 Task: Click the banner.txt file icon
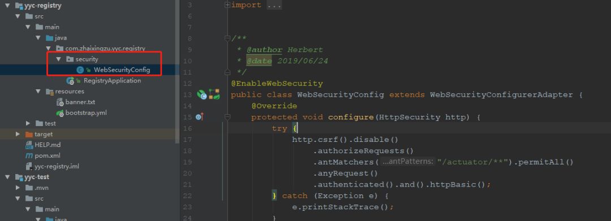point(60,102)
